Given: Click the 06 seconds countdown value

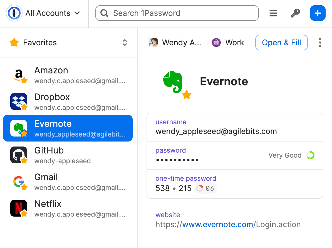Looking at the screenshot, I should 210,188.
